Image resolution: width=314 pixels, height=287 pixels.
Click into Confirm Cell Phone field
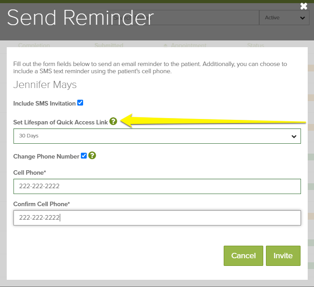tap(157, 218)
